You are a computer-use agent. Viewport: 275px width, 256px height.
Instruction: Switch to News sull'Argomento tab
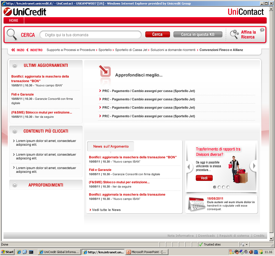click(x=111, y=147)
